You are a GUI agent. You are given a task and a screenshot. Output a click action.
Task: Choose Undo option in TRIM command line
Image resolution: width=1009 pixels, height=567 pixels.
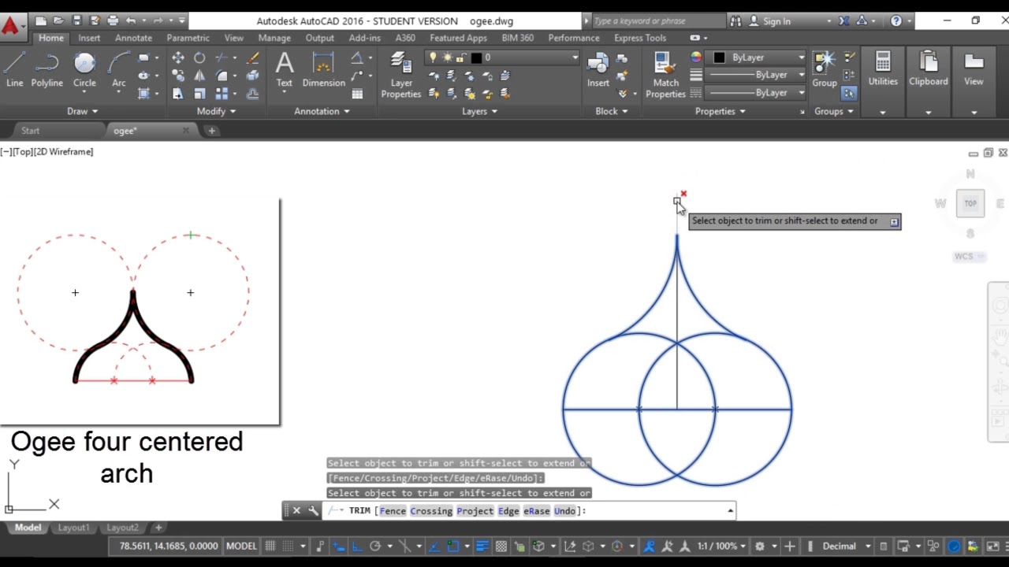click(x=564, y=511)
